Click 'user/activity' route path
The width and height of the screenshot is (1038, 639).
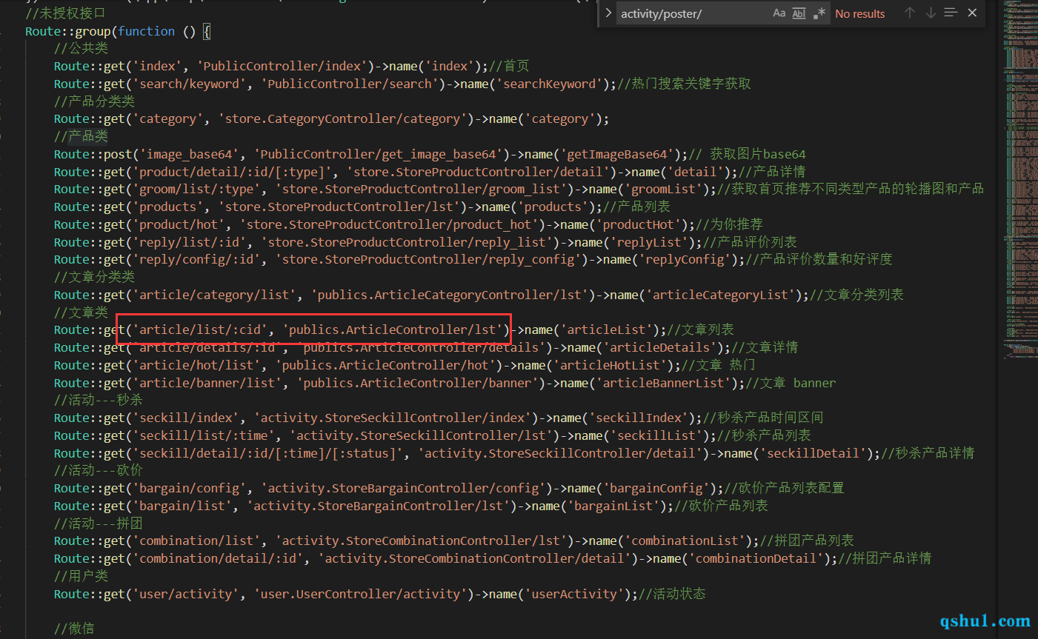click(186, 594)
